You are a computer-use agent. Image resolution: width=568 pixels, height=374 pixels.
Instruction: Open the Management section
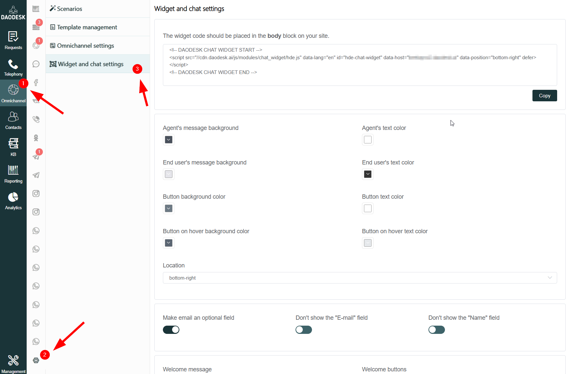13,364
